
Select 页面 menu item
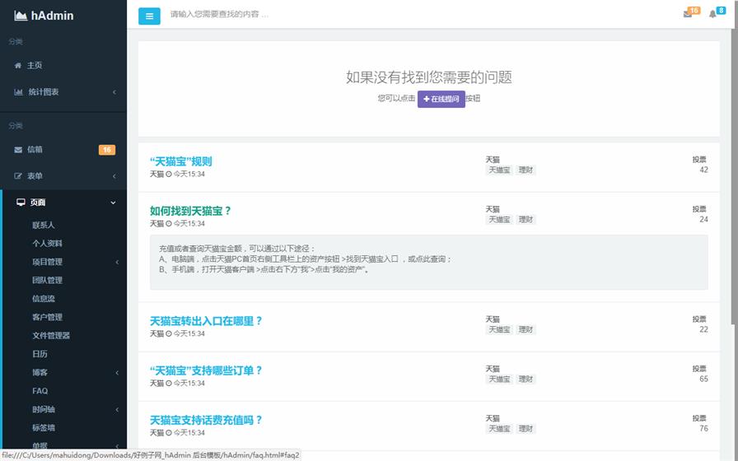click(x=38, y=203)
